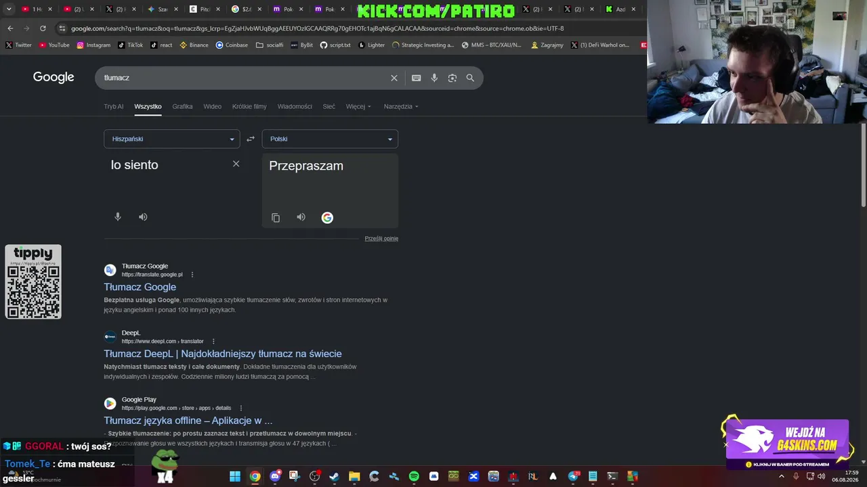This screenshot has height=487, width=867.
Task: Open the Zagrajmy bookmark
Action: (548, 45)
